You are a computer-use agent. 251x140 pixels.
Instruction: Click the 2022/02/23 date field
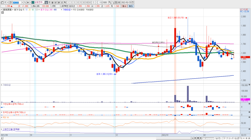pyautogui.click(x=126, y=2)
